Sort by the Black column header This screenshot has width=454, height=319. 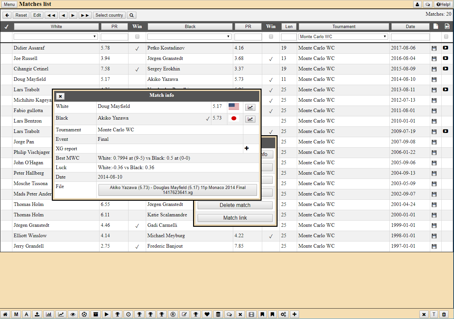coord(190,27)
